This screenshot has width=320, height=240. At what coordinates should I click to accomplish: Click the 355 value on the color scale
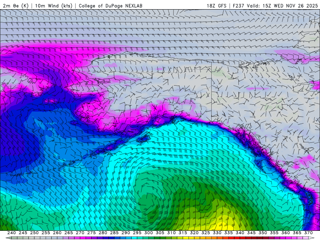tap(274, 233)
